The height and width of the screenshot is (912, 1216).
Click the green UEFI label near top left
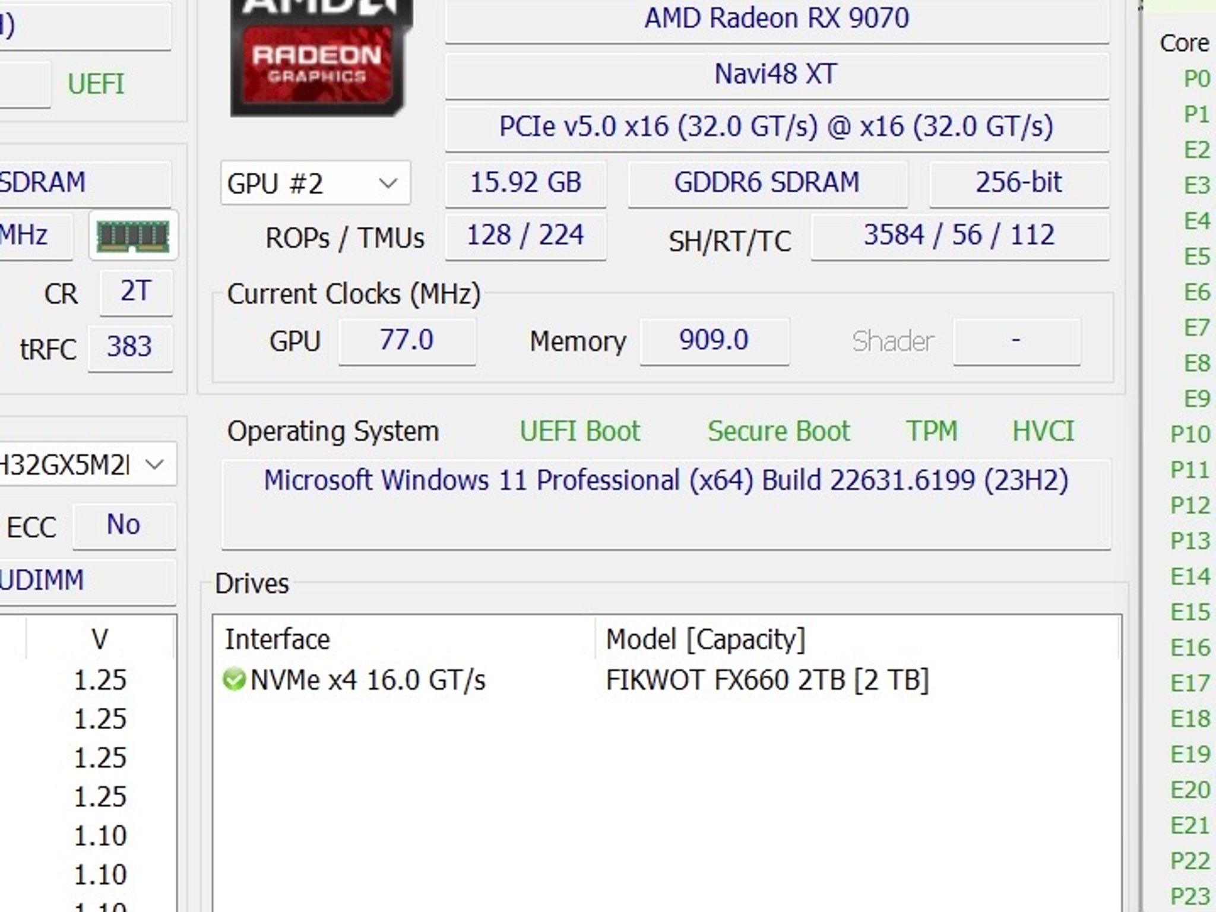pos(96,84)
